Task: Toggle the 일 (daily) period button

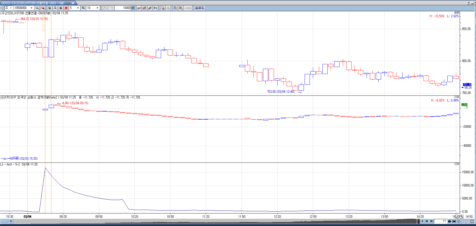Action: pos(50,8)
